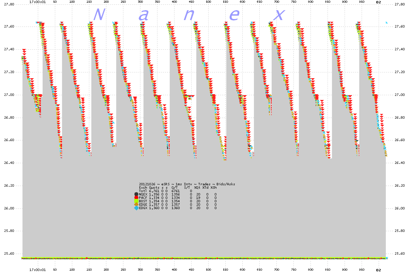The height and width of the screenshot is (272, 409).
Task: Select the PACF quote count 1,334
Action: (x=154, y=198)
